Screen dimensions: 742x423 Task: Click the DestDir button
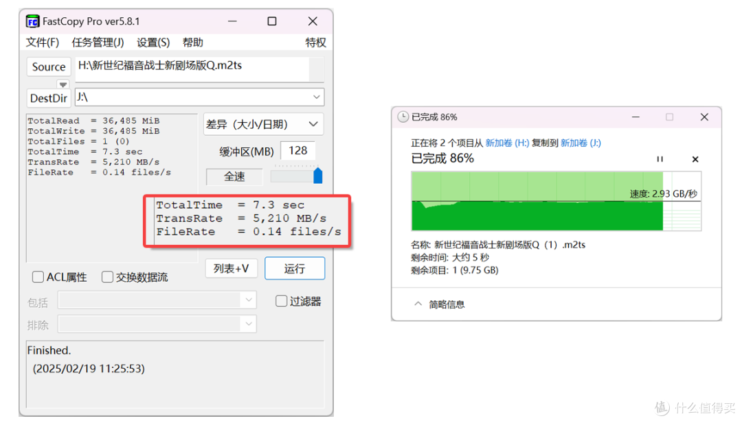pyautogui.click(x=49, y=98)
